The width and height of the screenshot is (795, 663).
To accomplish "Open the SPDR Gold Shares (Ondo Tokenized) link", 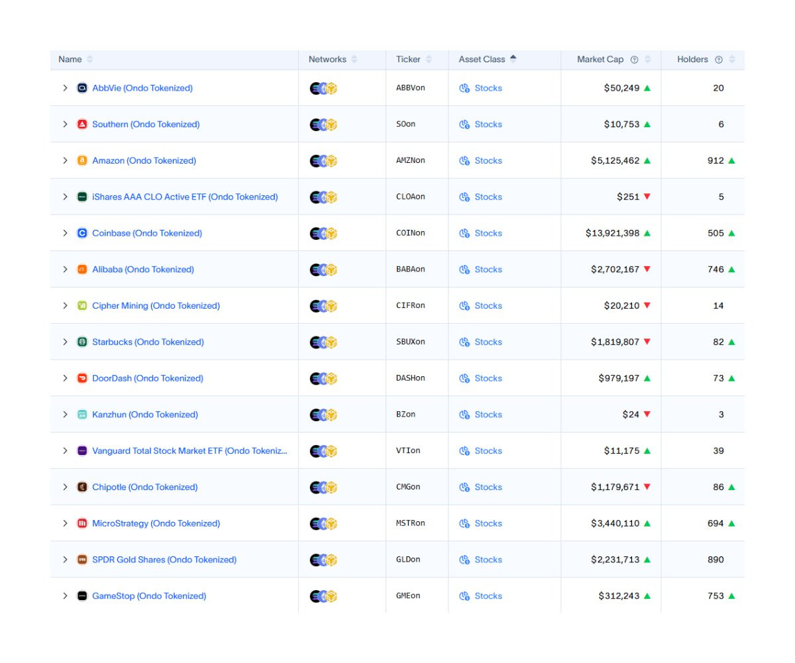I will point(164,560).
